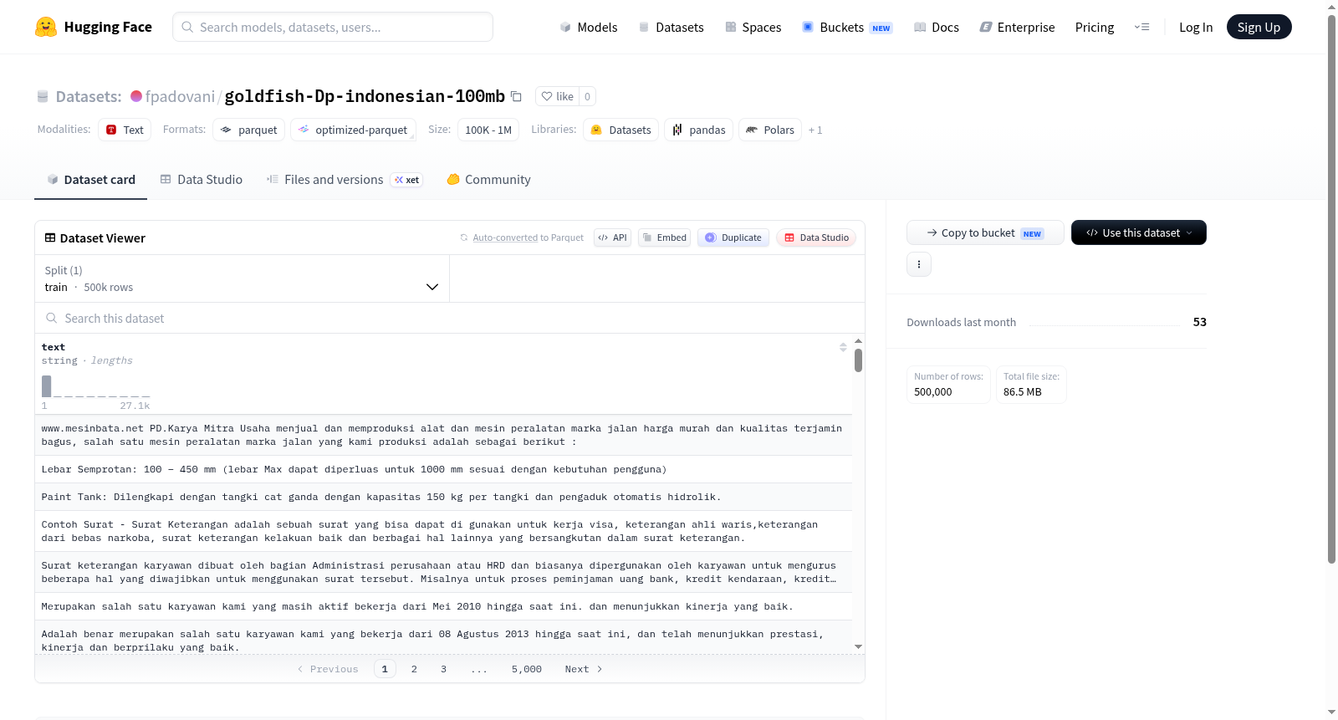Expand the train split dropdown
1338x720 pixels.
click(242, 278)
